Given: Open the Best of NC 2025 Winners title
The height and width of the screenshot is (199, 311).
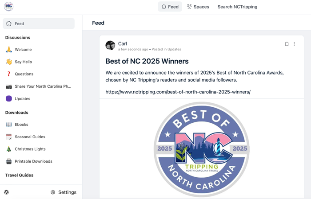Looking at the screenshot, I should pos(147,61).
